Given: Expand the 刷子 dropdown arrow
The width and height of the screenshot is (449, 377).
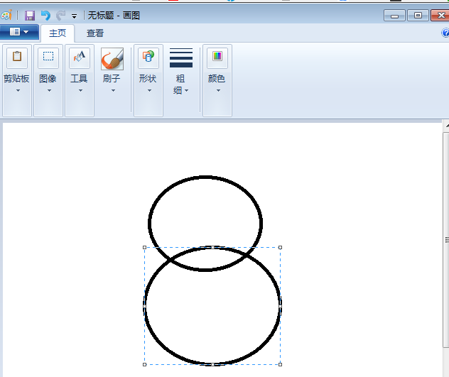Looking at the screenshot, I should (113, 90).
